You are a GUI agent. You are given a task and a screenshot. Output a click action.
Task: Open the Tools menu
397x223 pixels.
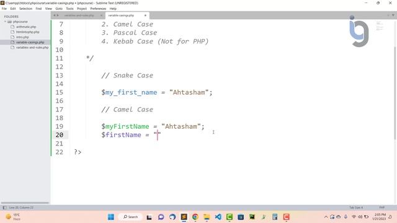(70, 9)
